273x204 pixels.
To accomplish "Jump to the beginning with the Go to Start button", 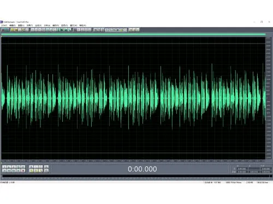I will tap(4, 171).
